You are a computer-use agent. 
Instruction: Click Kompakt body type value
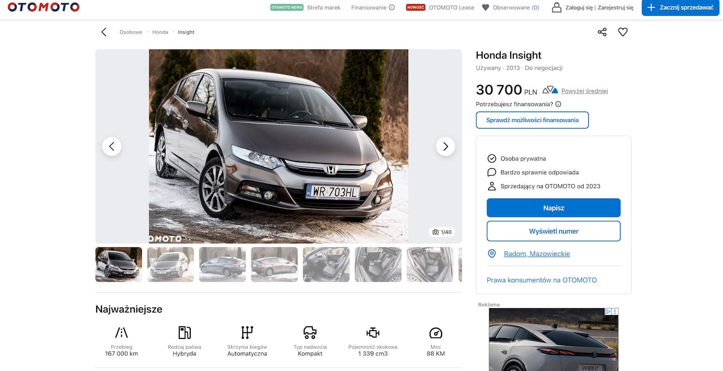[x=310, y=354]
